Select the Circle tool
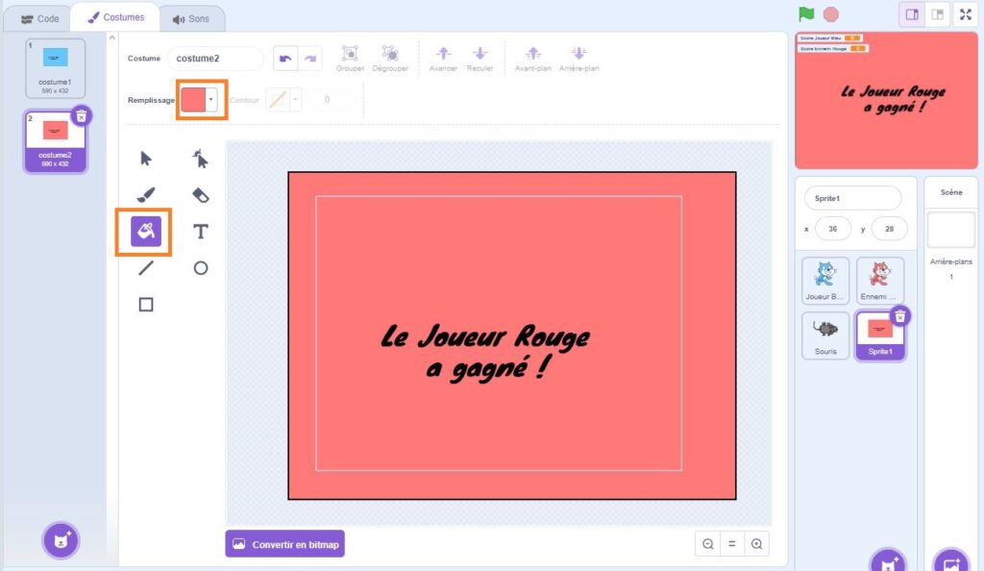Image resolution: width=984 pixels, height=571 pixels. pos(200,268)
